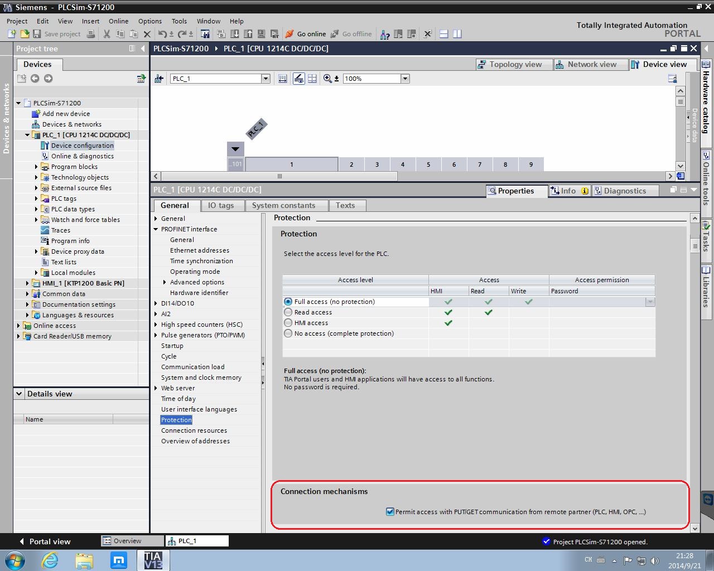Click the Delete X icon in the main toolbar
Viewport: 714px width, 571px height.
click(x=147, y=34)
